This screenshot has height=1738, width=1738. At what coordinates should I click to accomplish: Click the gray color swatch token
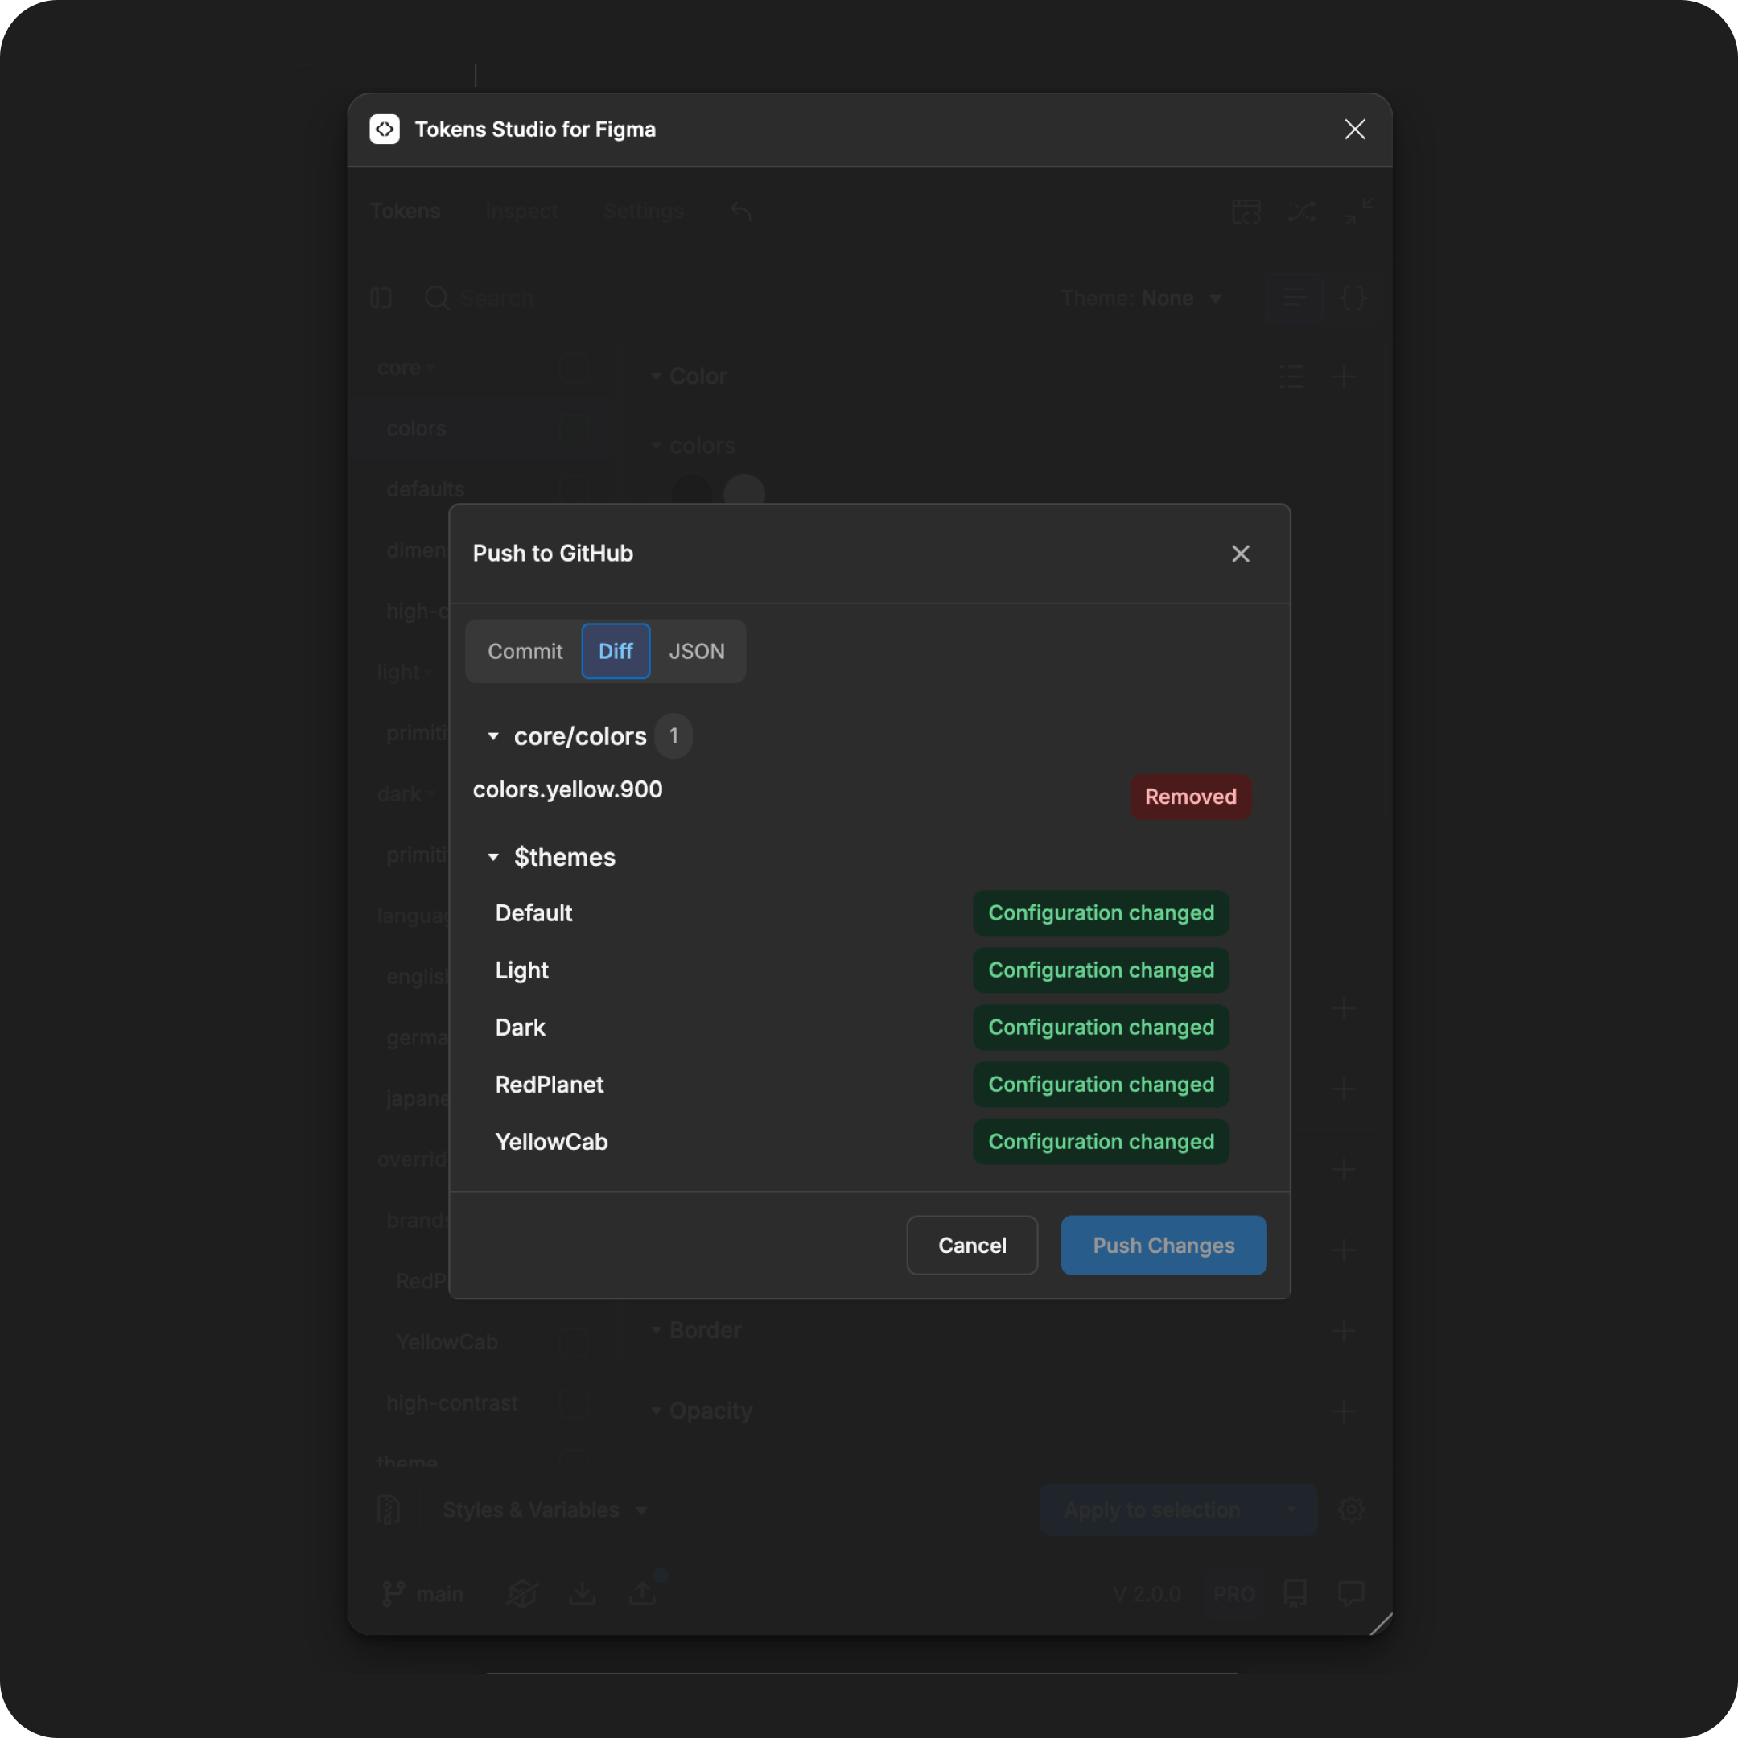coord(745,491)
